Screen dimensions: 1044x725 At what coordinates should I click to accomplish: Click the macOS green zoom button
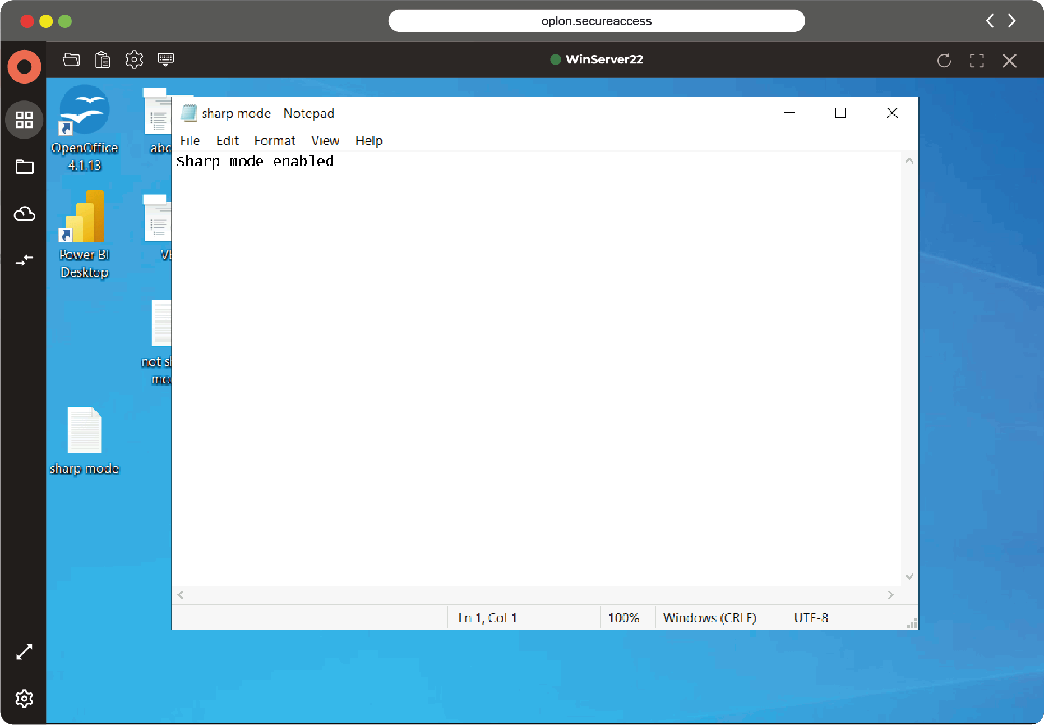click(65, 21)
